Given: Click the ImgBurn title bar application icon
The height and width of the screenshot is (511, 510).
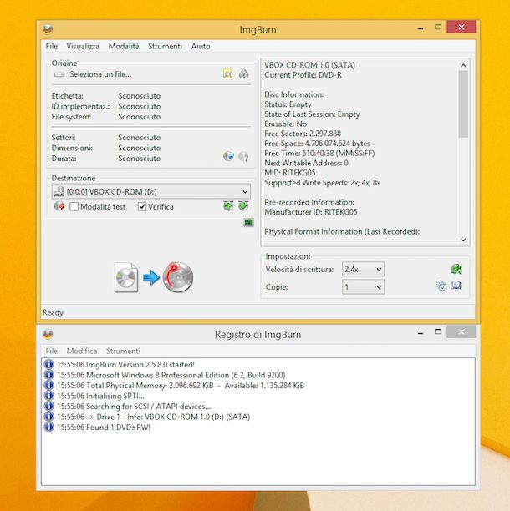Looking at the screenshot, I should coord(48,29).
